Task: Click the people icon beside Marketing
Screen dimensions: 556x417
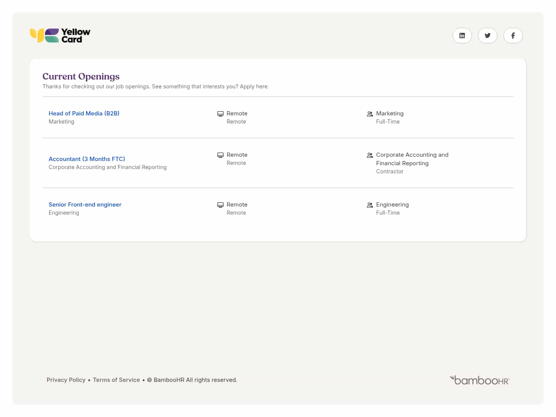Action: click(x=370, y=114)
